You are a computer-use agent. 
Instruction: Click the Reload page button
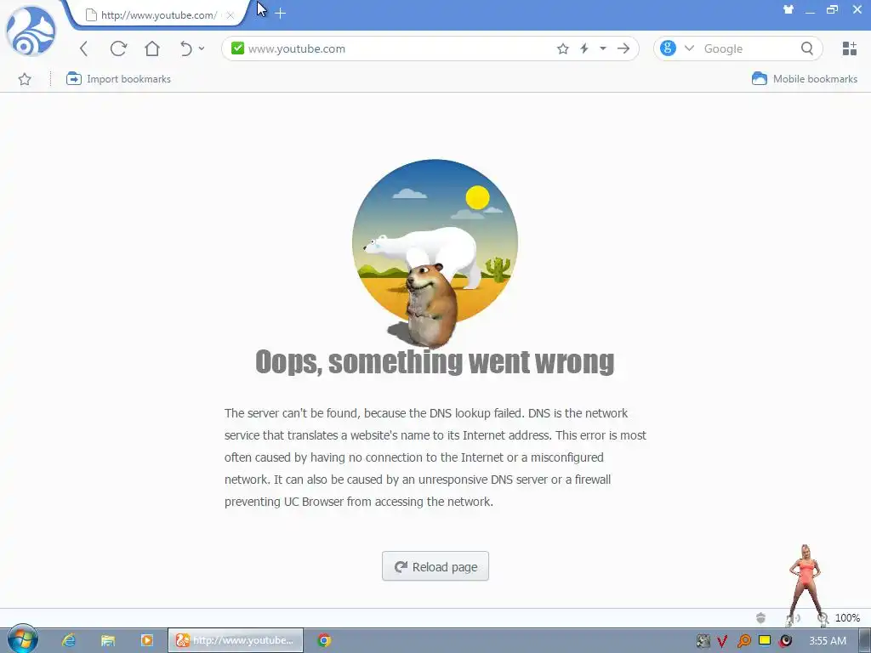pos(435,566)
